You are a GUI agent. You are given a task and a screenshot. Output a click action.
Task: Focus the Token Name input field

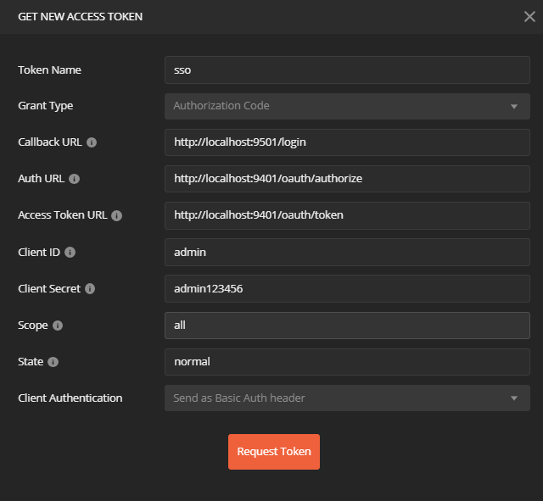[x=346, y=70]
